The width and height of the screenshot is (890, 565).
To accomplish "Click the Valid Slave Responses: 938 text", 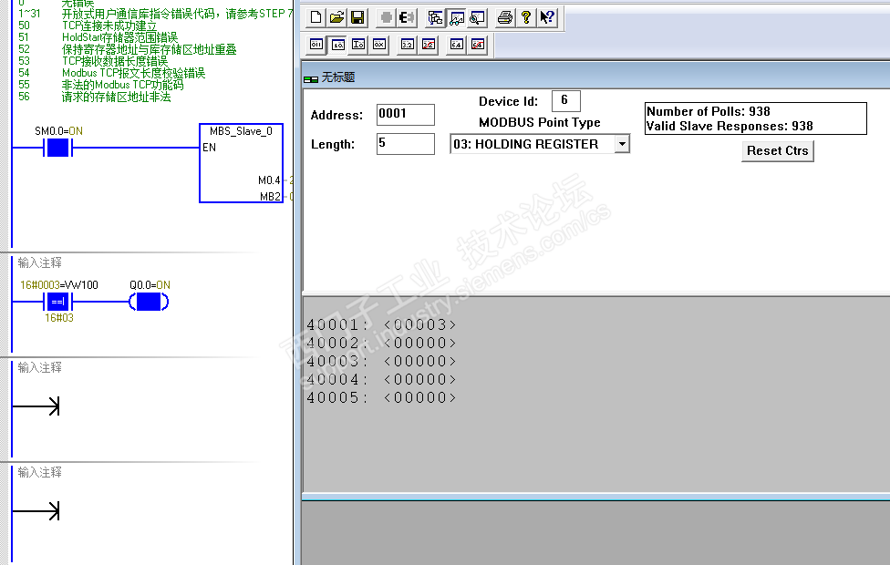I will coord(730,126).
